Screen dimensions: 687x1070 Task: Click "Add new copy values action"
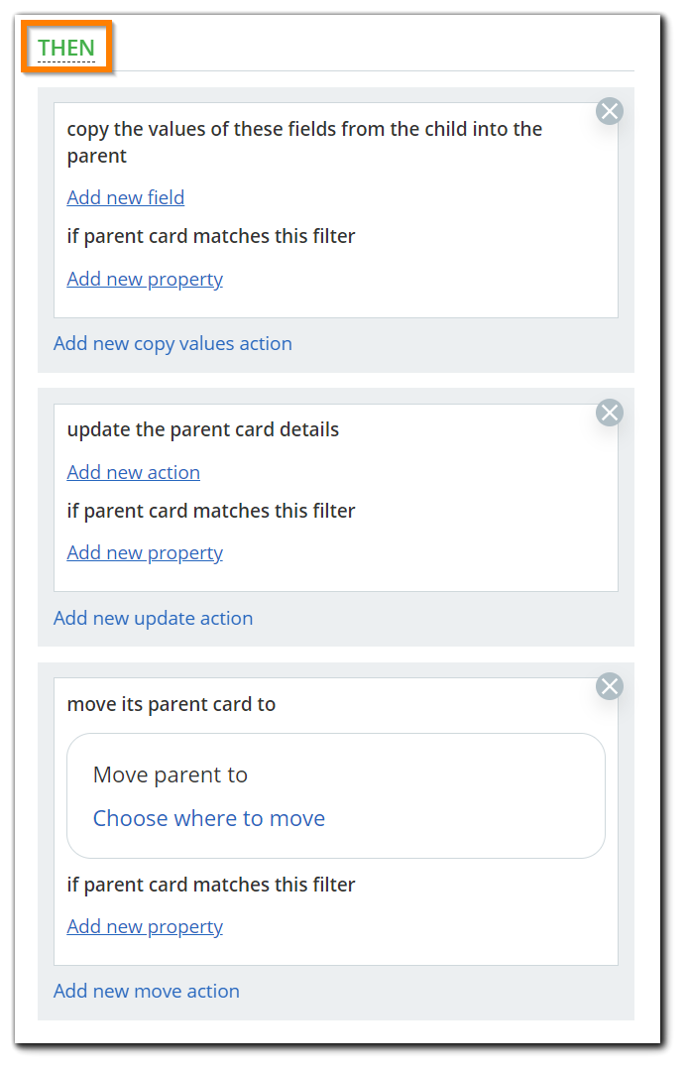point(172,343)
